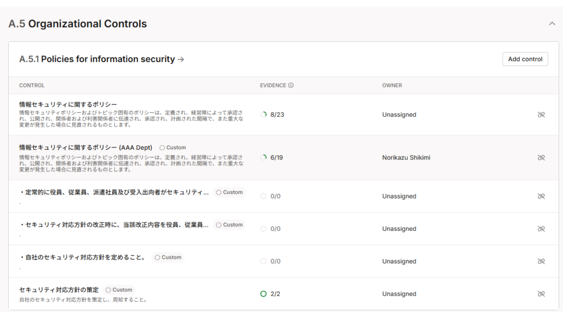The width and height of the screenshot is (563, 312).
Task: Open A.5.1 Policies for information security link
Action: pos(102,59)
